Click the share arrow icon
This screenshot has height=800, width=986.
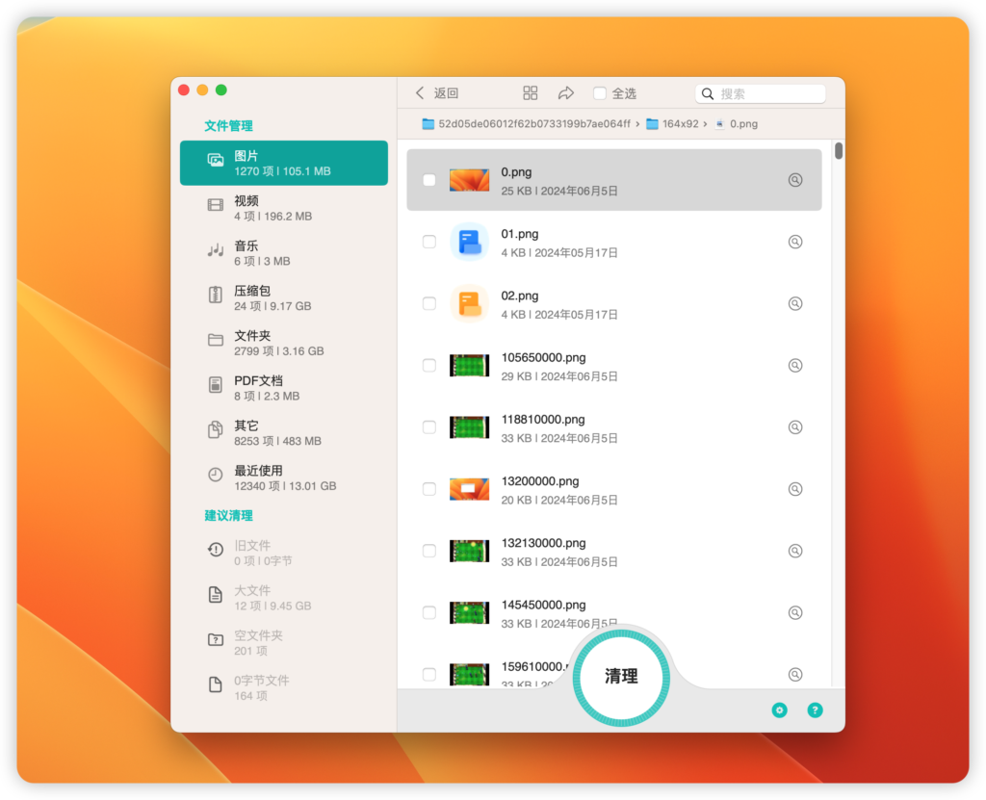click(566, 92)
